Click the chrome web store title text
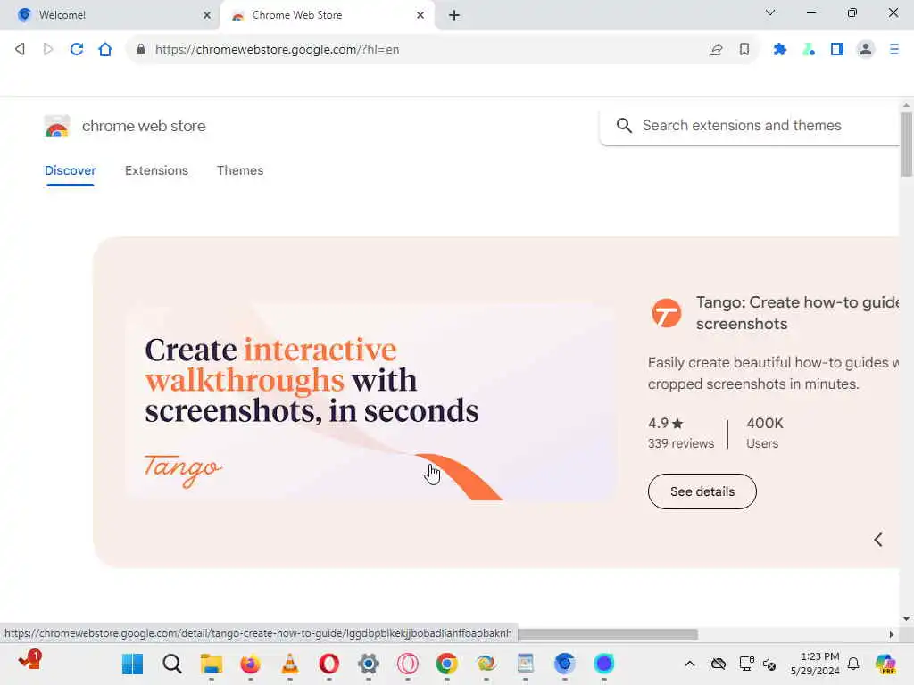 (x=144, y=126)
